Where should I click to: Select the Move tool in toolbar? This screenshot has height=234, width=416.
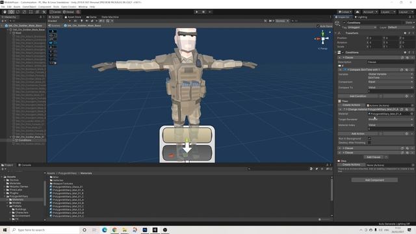(12, 12)
